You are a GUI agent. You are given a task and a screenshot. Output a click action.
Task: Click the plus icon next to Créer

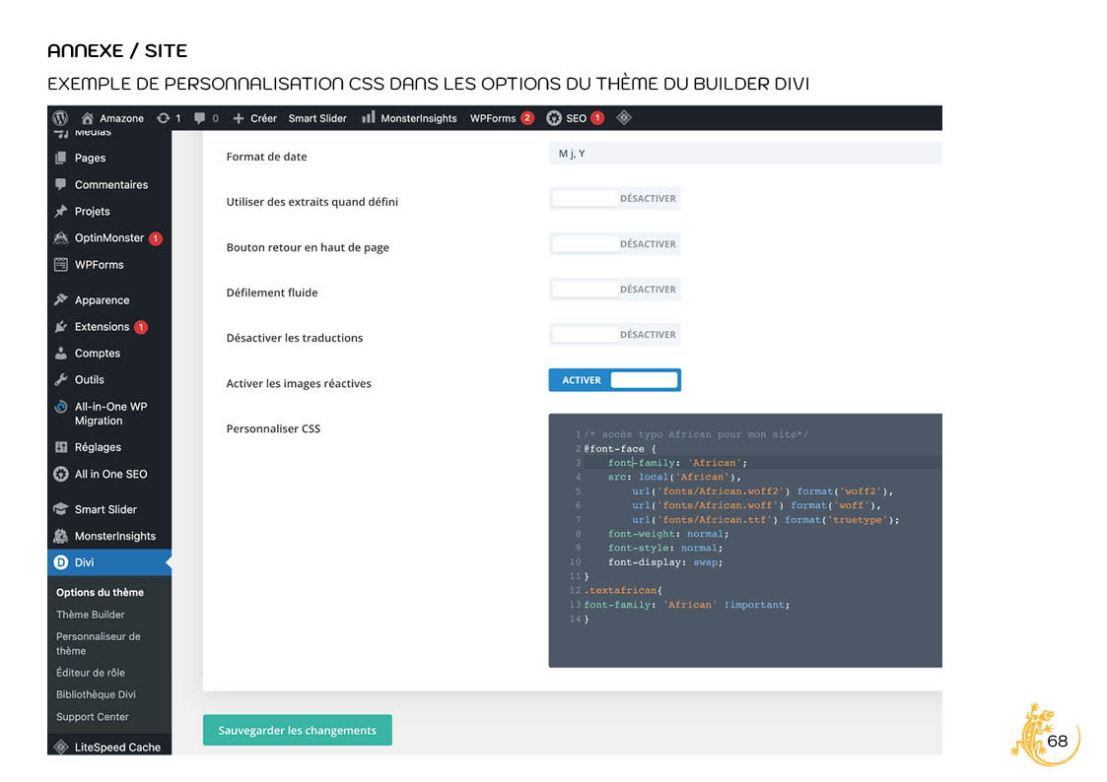pos(238,118)
